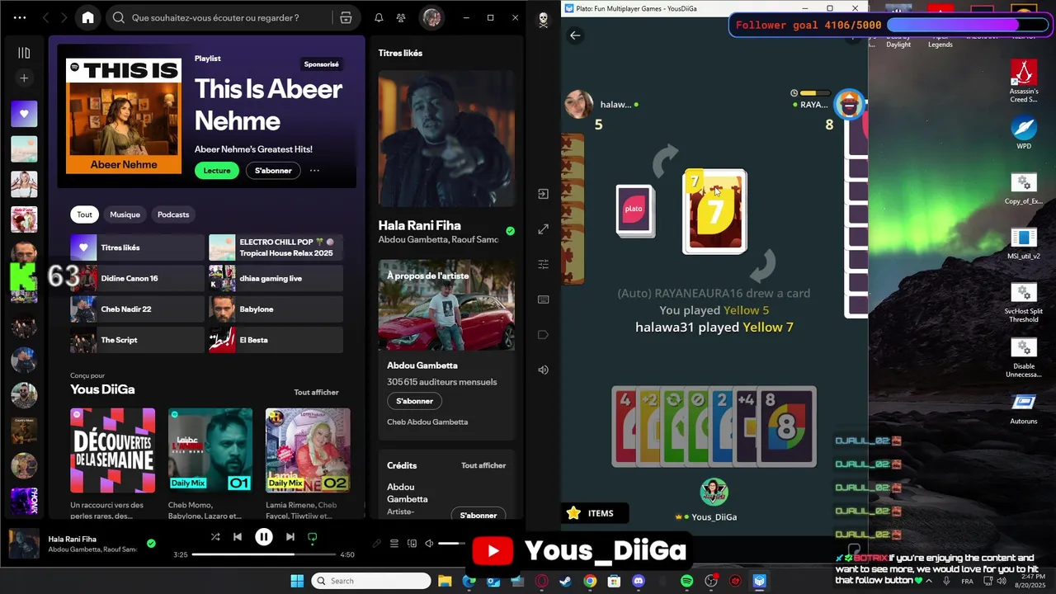
Task: Select the Tout filter chip
Action: coord(85,214)
